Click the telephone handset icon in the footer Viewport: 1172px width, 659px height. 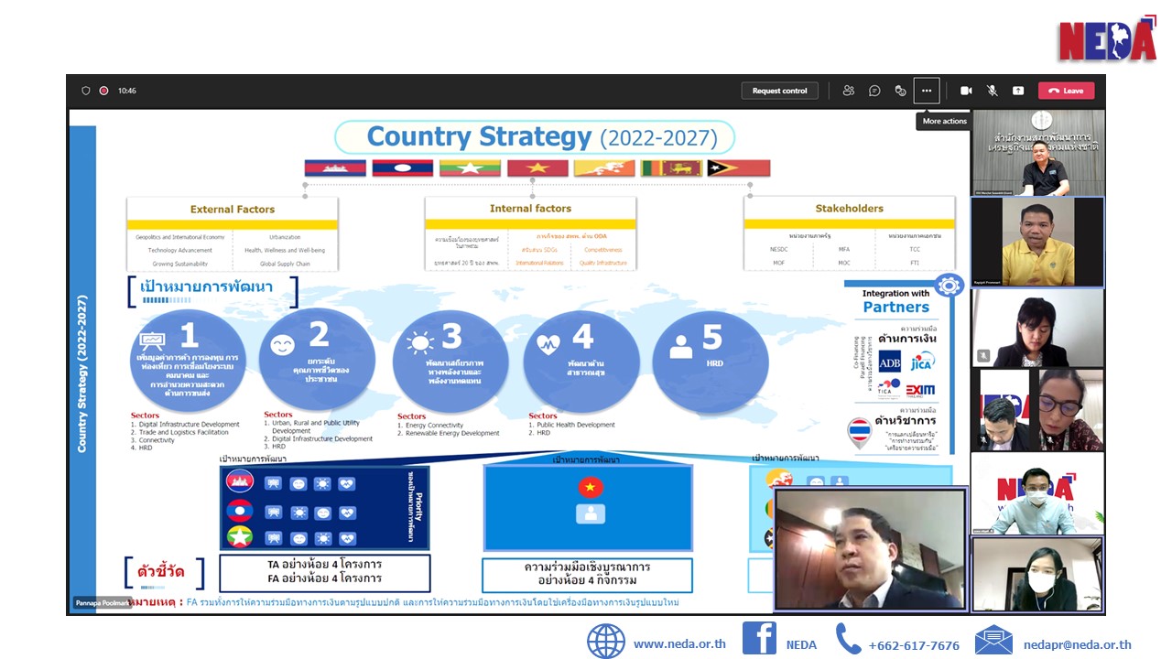[x=848, y=639]
